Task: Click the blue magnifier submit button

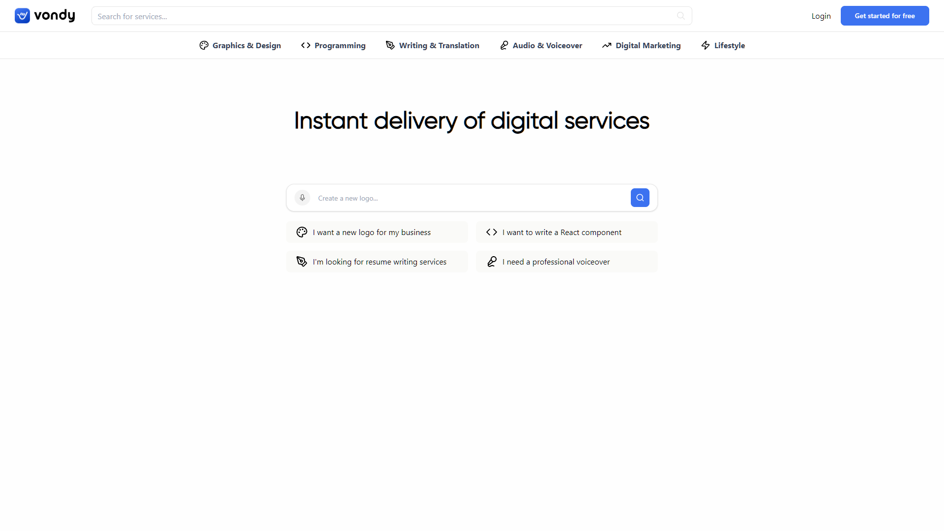Action: point(640,198)
